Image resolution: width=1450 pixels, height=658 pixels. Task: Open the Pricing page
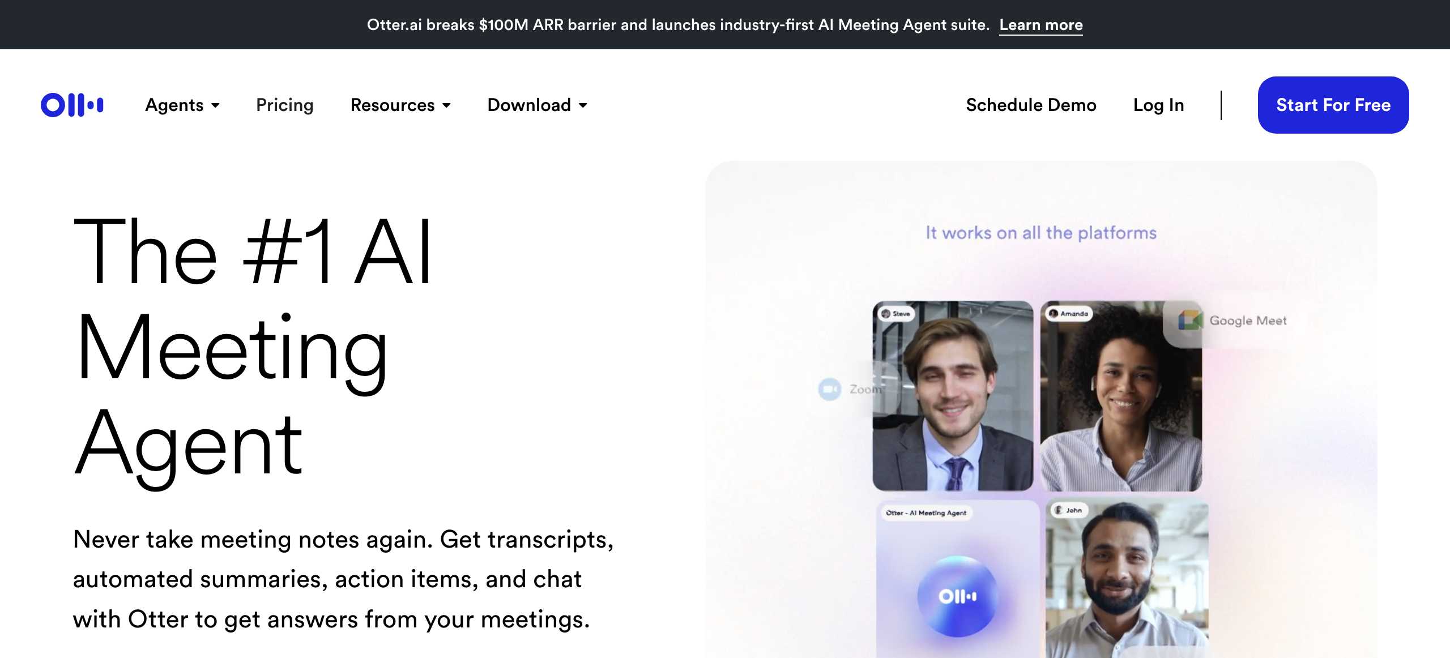tap(285, 105)
